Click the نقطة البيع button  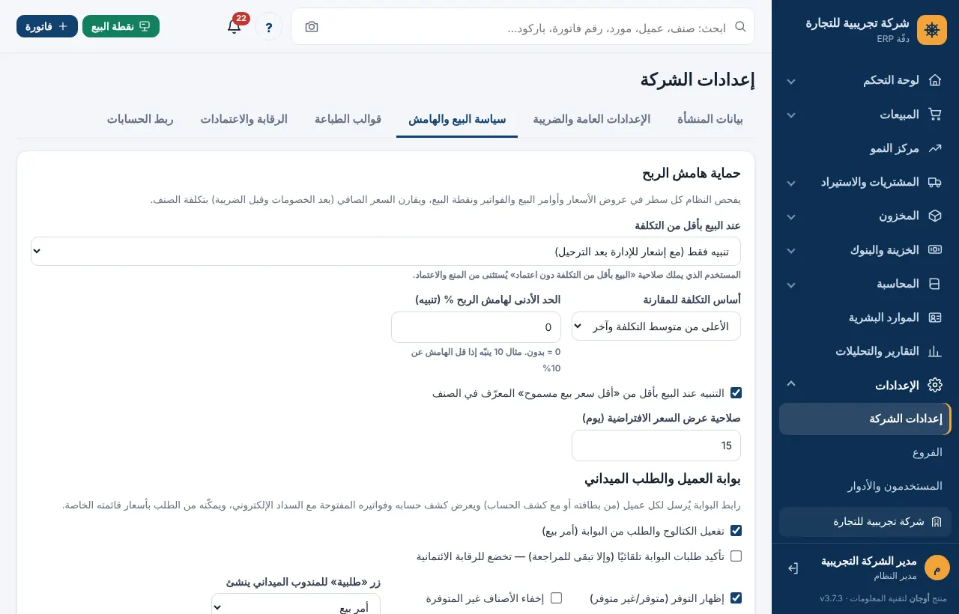coord(121,26)
